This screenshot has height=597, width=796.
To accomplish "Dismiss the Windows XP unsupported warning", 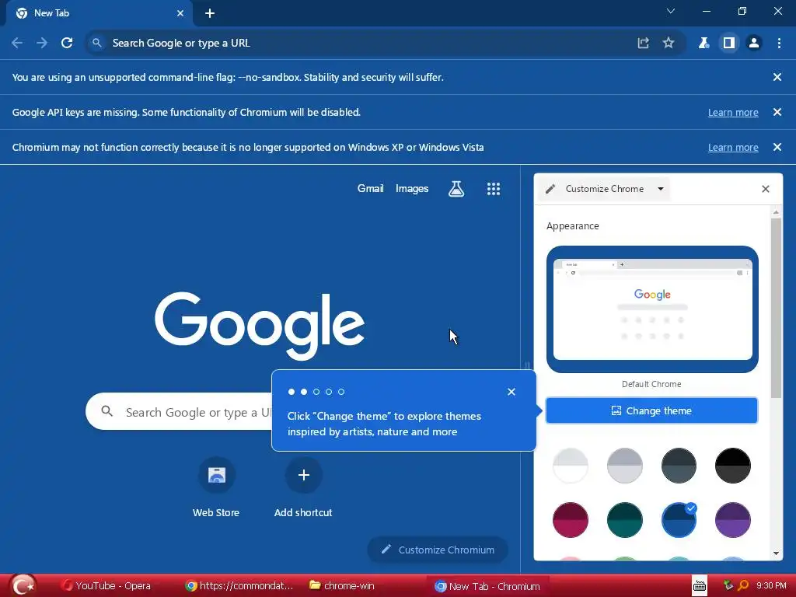I will click(777, 147).
